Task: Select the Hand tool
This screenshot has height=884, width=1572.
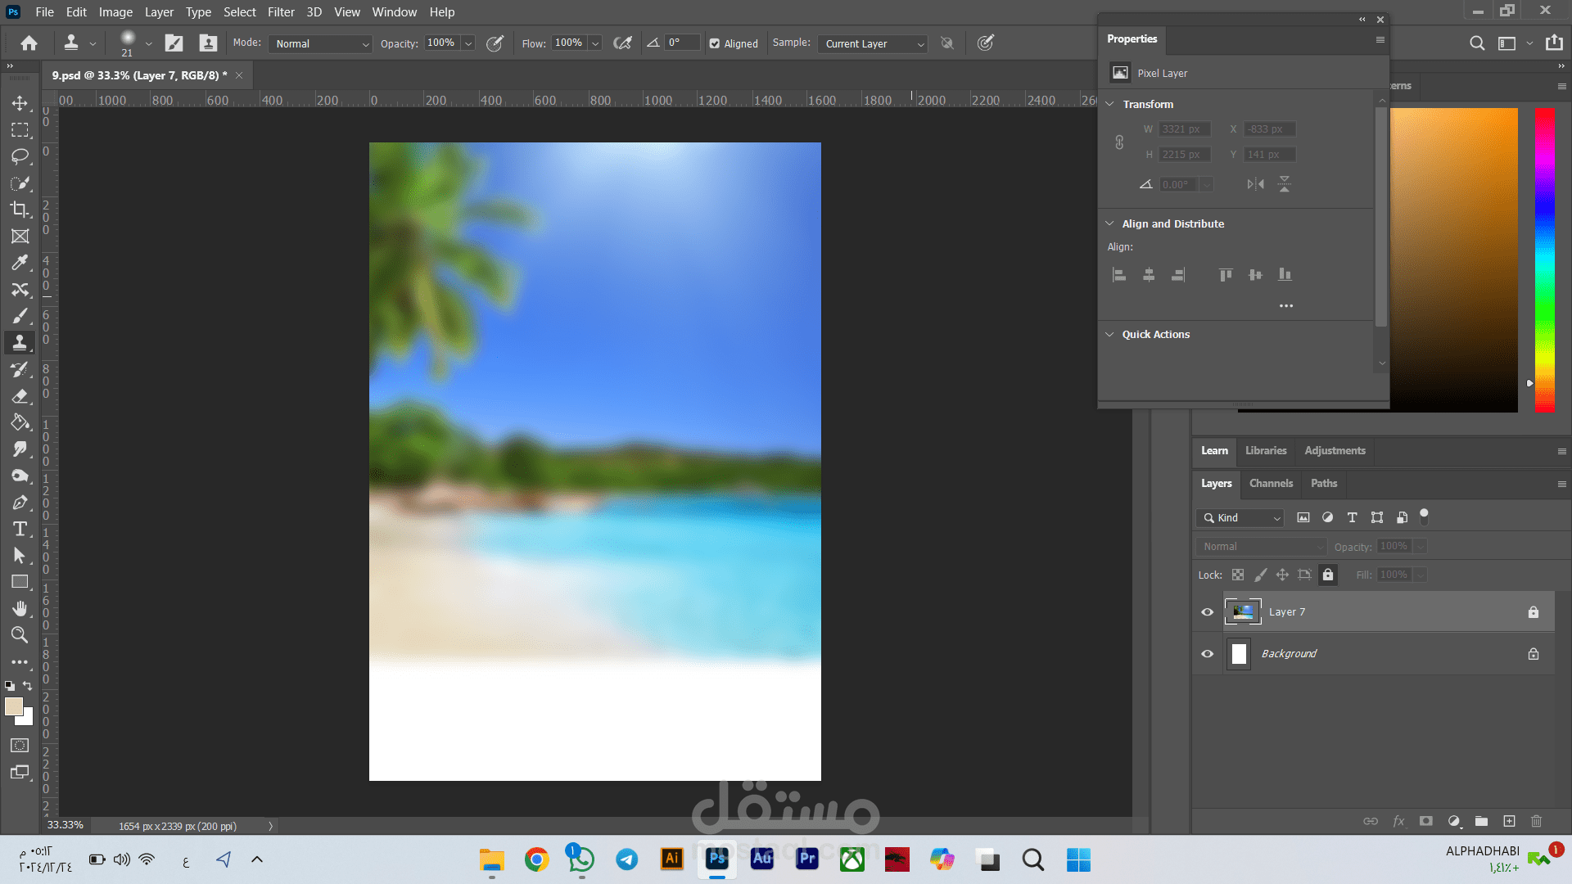Action: click(x=20, y=608)
